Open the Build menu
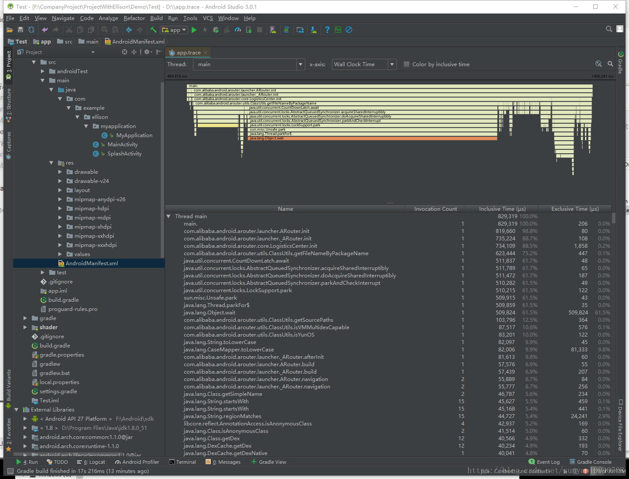 coord(156,18)
